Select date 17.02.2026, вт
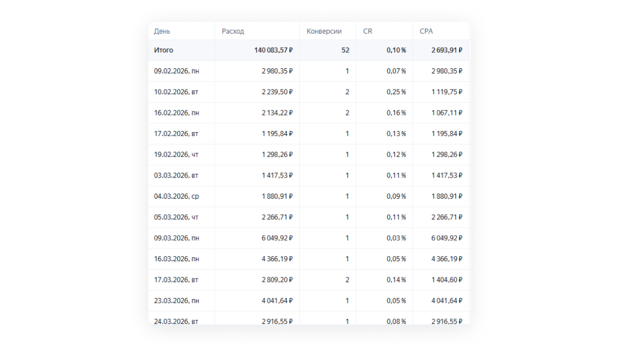Screen dimensions: 621x348 177,134
